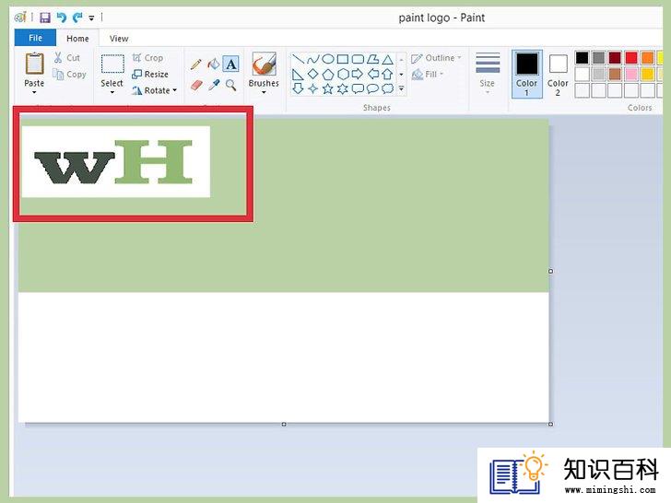Select the Pencil tool
671x503 pixels.
pos(196,64)
